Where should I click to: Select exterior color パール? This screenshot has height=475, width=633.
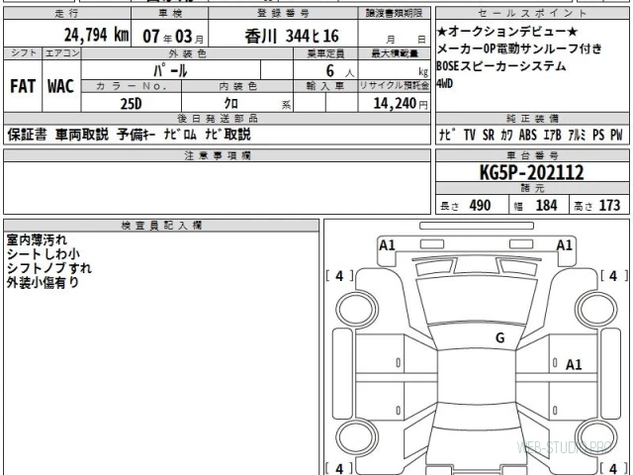170,71
